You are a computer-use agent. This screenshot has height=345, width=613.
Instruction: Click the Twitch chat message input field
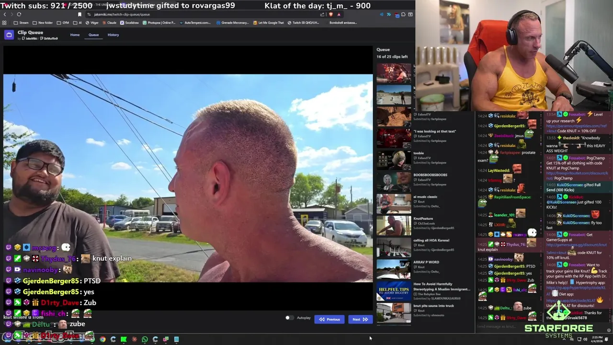(x=509, y=327)
